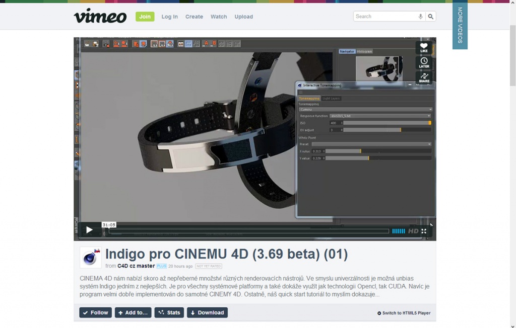
Task: Click the Follow button
Action: pyautogui.click(x=95, y=312)
